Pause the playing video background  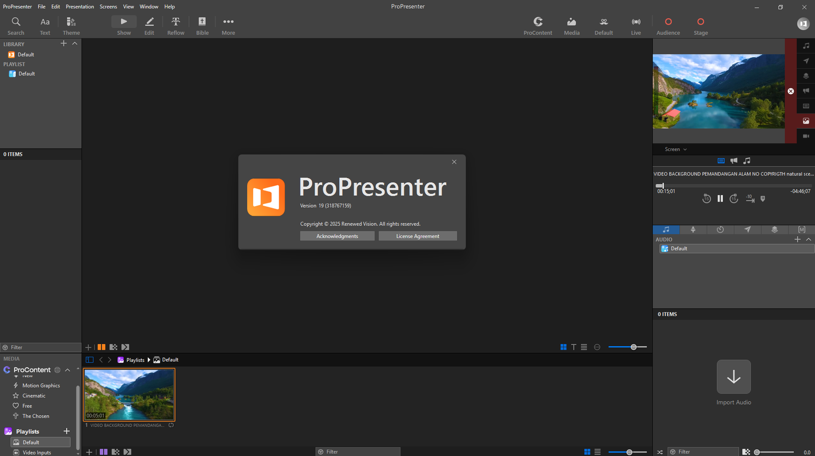pos(720,198)
